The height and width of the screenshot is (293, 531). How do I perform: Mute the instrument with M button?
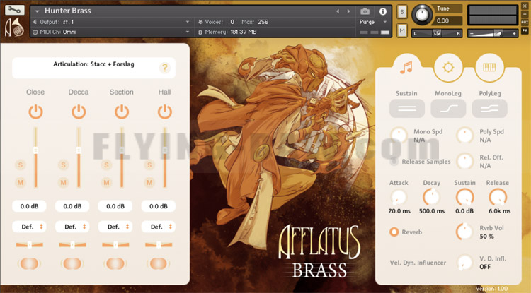pyautogui.click(x=402, y=31)
